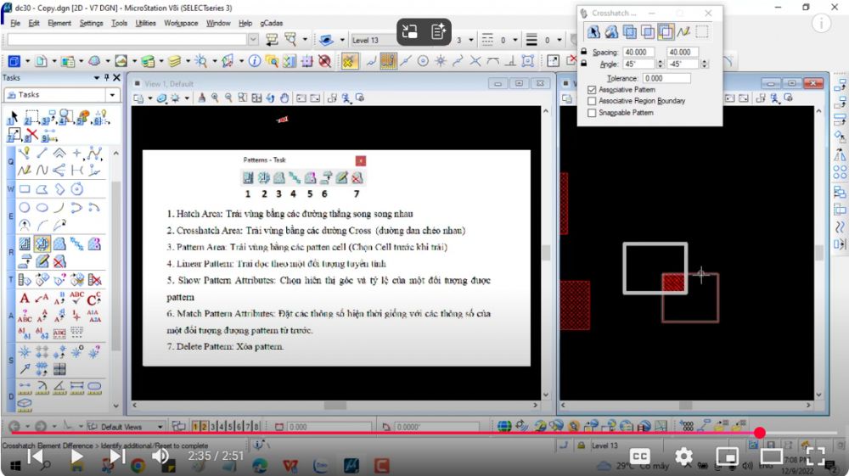Select the Element Selection arrow tool in Tasks
Screen dimensions: 849x476
13,117
